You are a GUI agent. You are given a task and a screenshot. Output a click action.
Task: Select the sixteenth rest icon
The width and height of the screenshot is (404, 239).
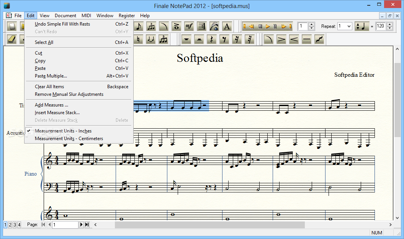click(x=237, y=39)
